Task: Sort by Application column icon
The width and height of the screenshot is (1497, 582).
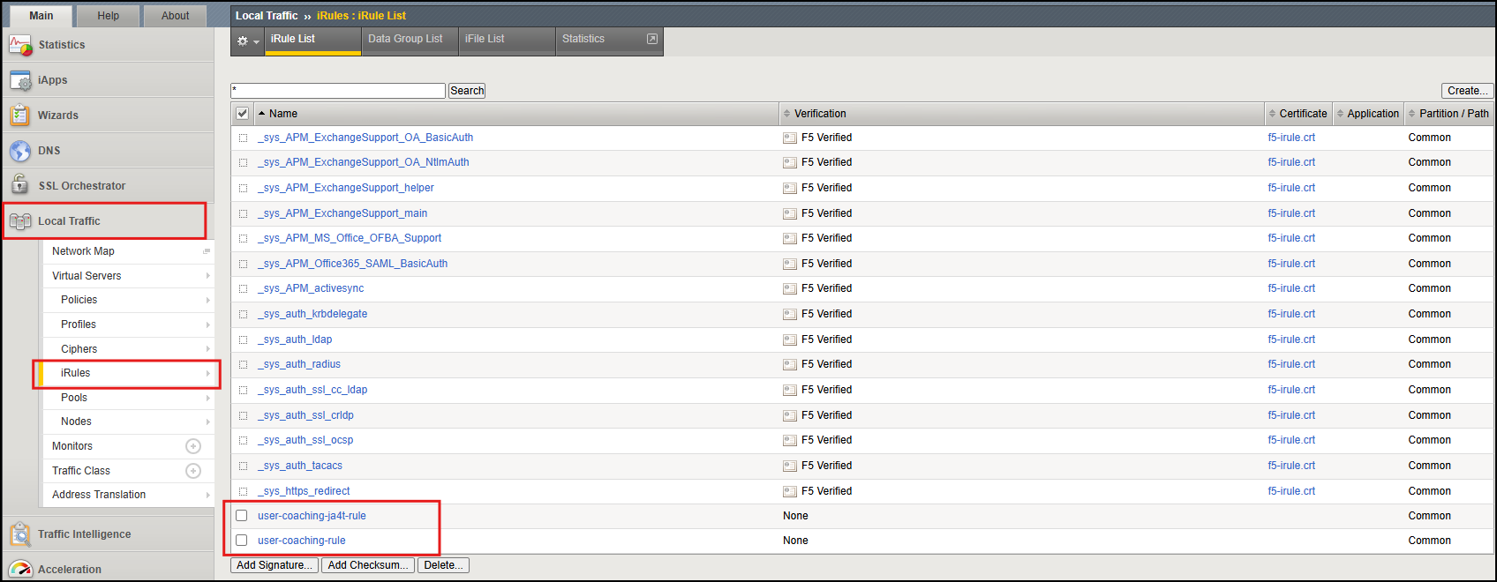Action: click(x=1340, y=114)
